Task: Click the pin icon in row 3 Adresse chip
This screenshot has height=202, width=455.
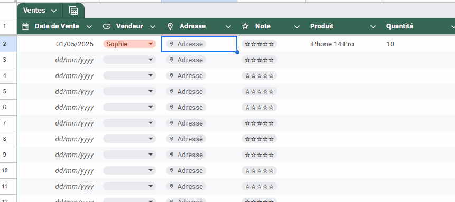Action: 172,60
